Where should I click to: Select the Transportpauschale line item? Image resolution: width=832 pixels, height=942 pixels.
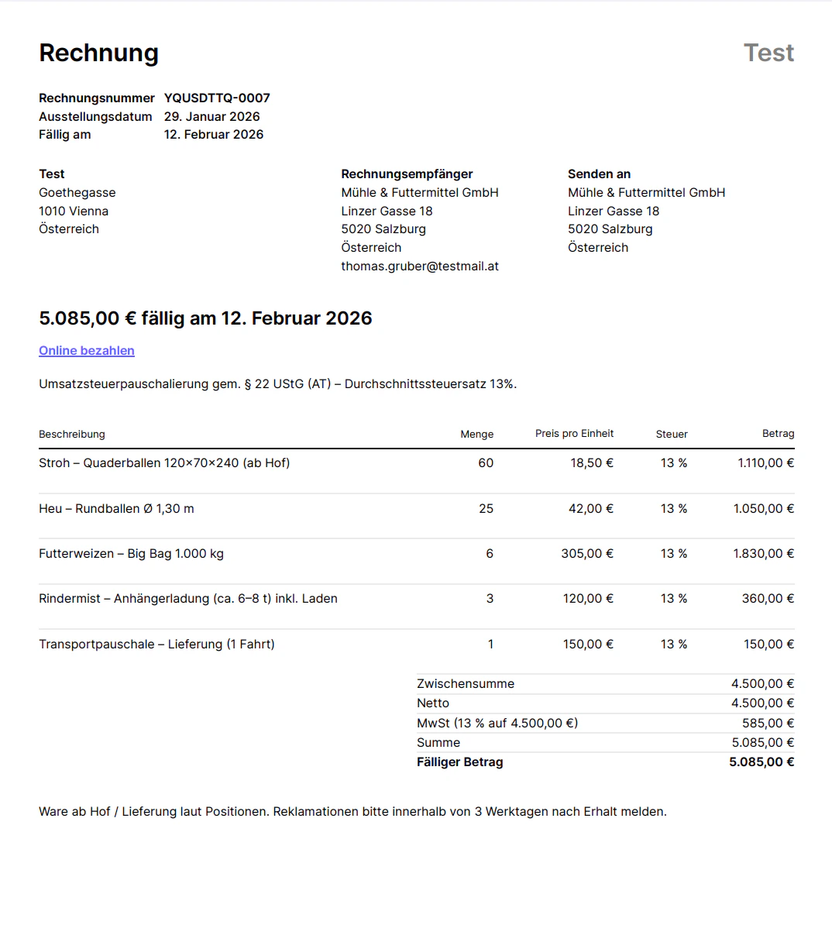click(x=157, y=644)
